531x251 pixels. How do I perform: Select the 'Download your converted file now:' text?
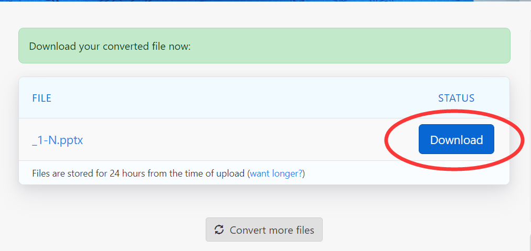coord(110,46)
